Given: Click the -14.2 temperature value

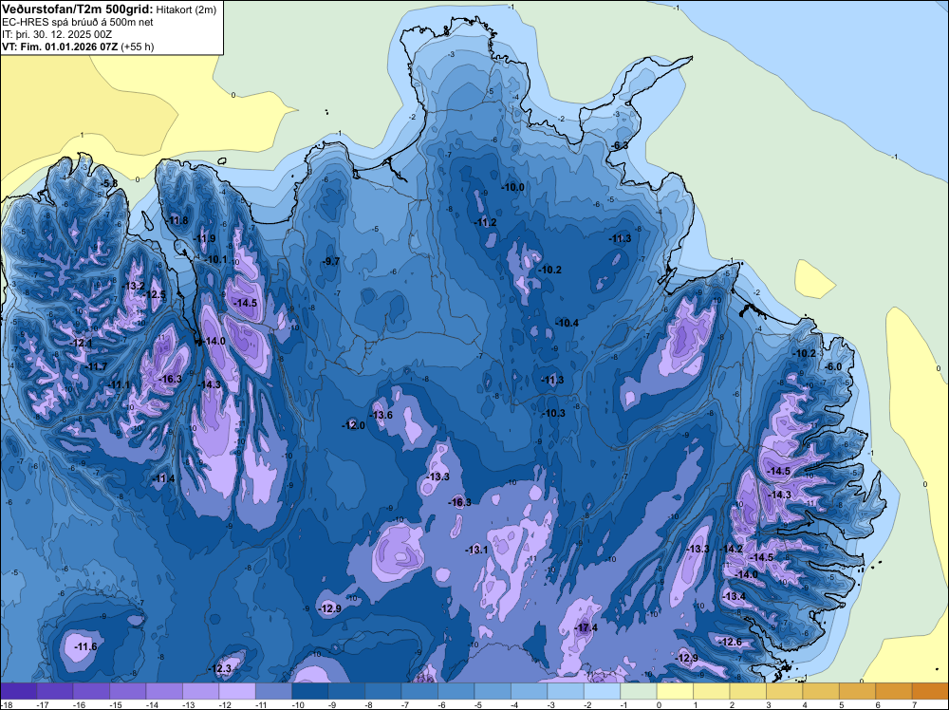Looking at the screenshot, I should [x=731, y=549].
